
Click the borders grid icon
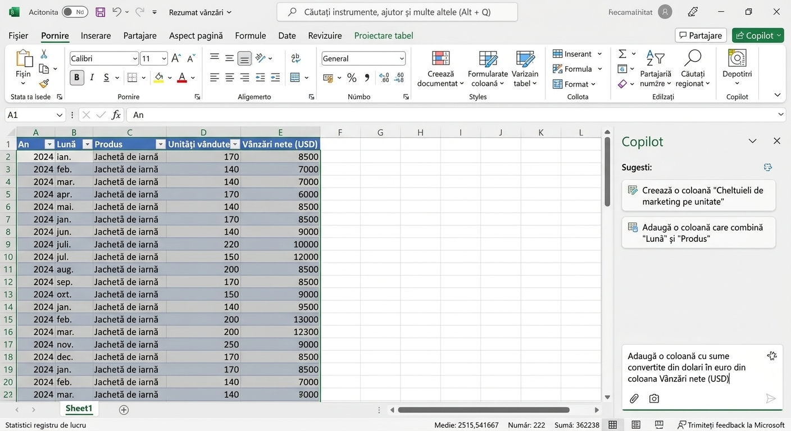coord(132,77)
